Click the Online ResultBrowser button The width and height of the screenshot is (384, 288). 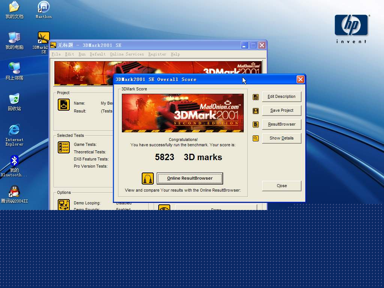point(190,178)
